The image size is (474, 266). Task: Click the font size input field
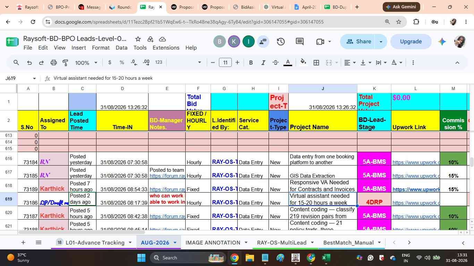pyautogui.click(x=225, y=63)
